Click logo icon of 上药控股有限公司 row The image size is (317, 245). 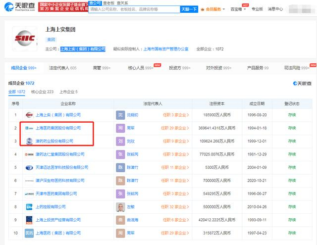click(29, 207)
